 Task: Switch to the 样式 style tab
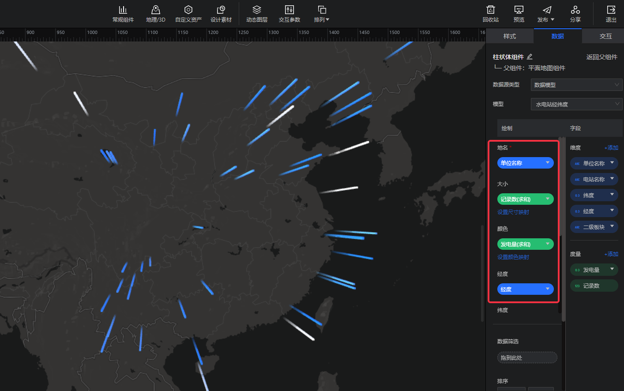509,36
